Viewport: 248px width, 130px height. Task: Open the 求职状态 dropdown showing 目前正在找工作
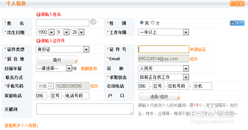163,77
